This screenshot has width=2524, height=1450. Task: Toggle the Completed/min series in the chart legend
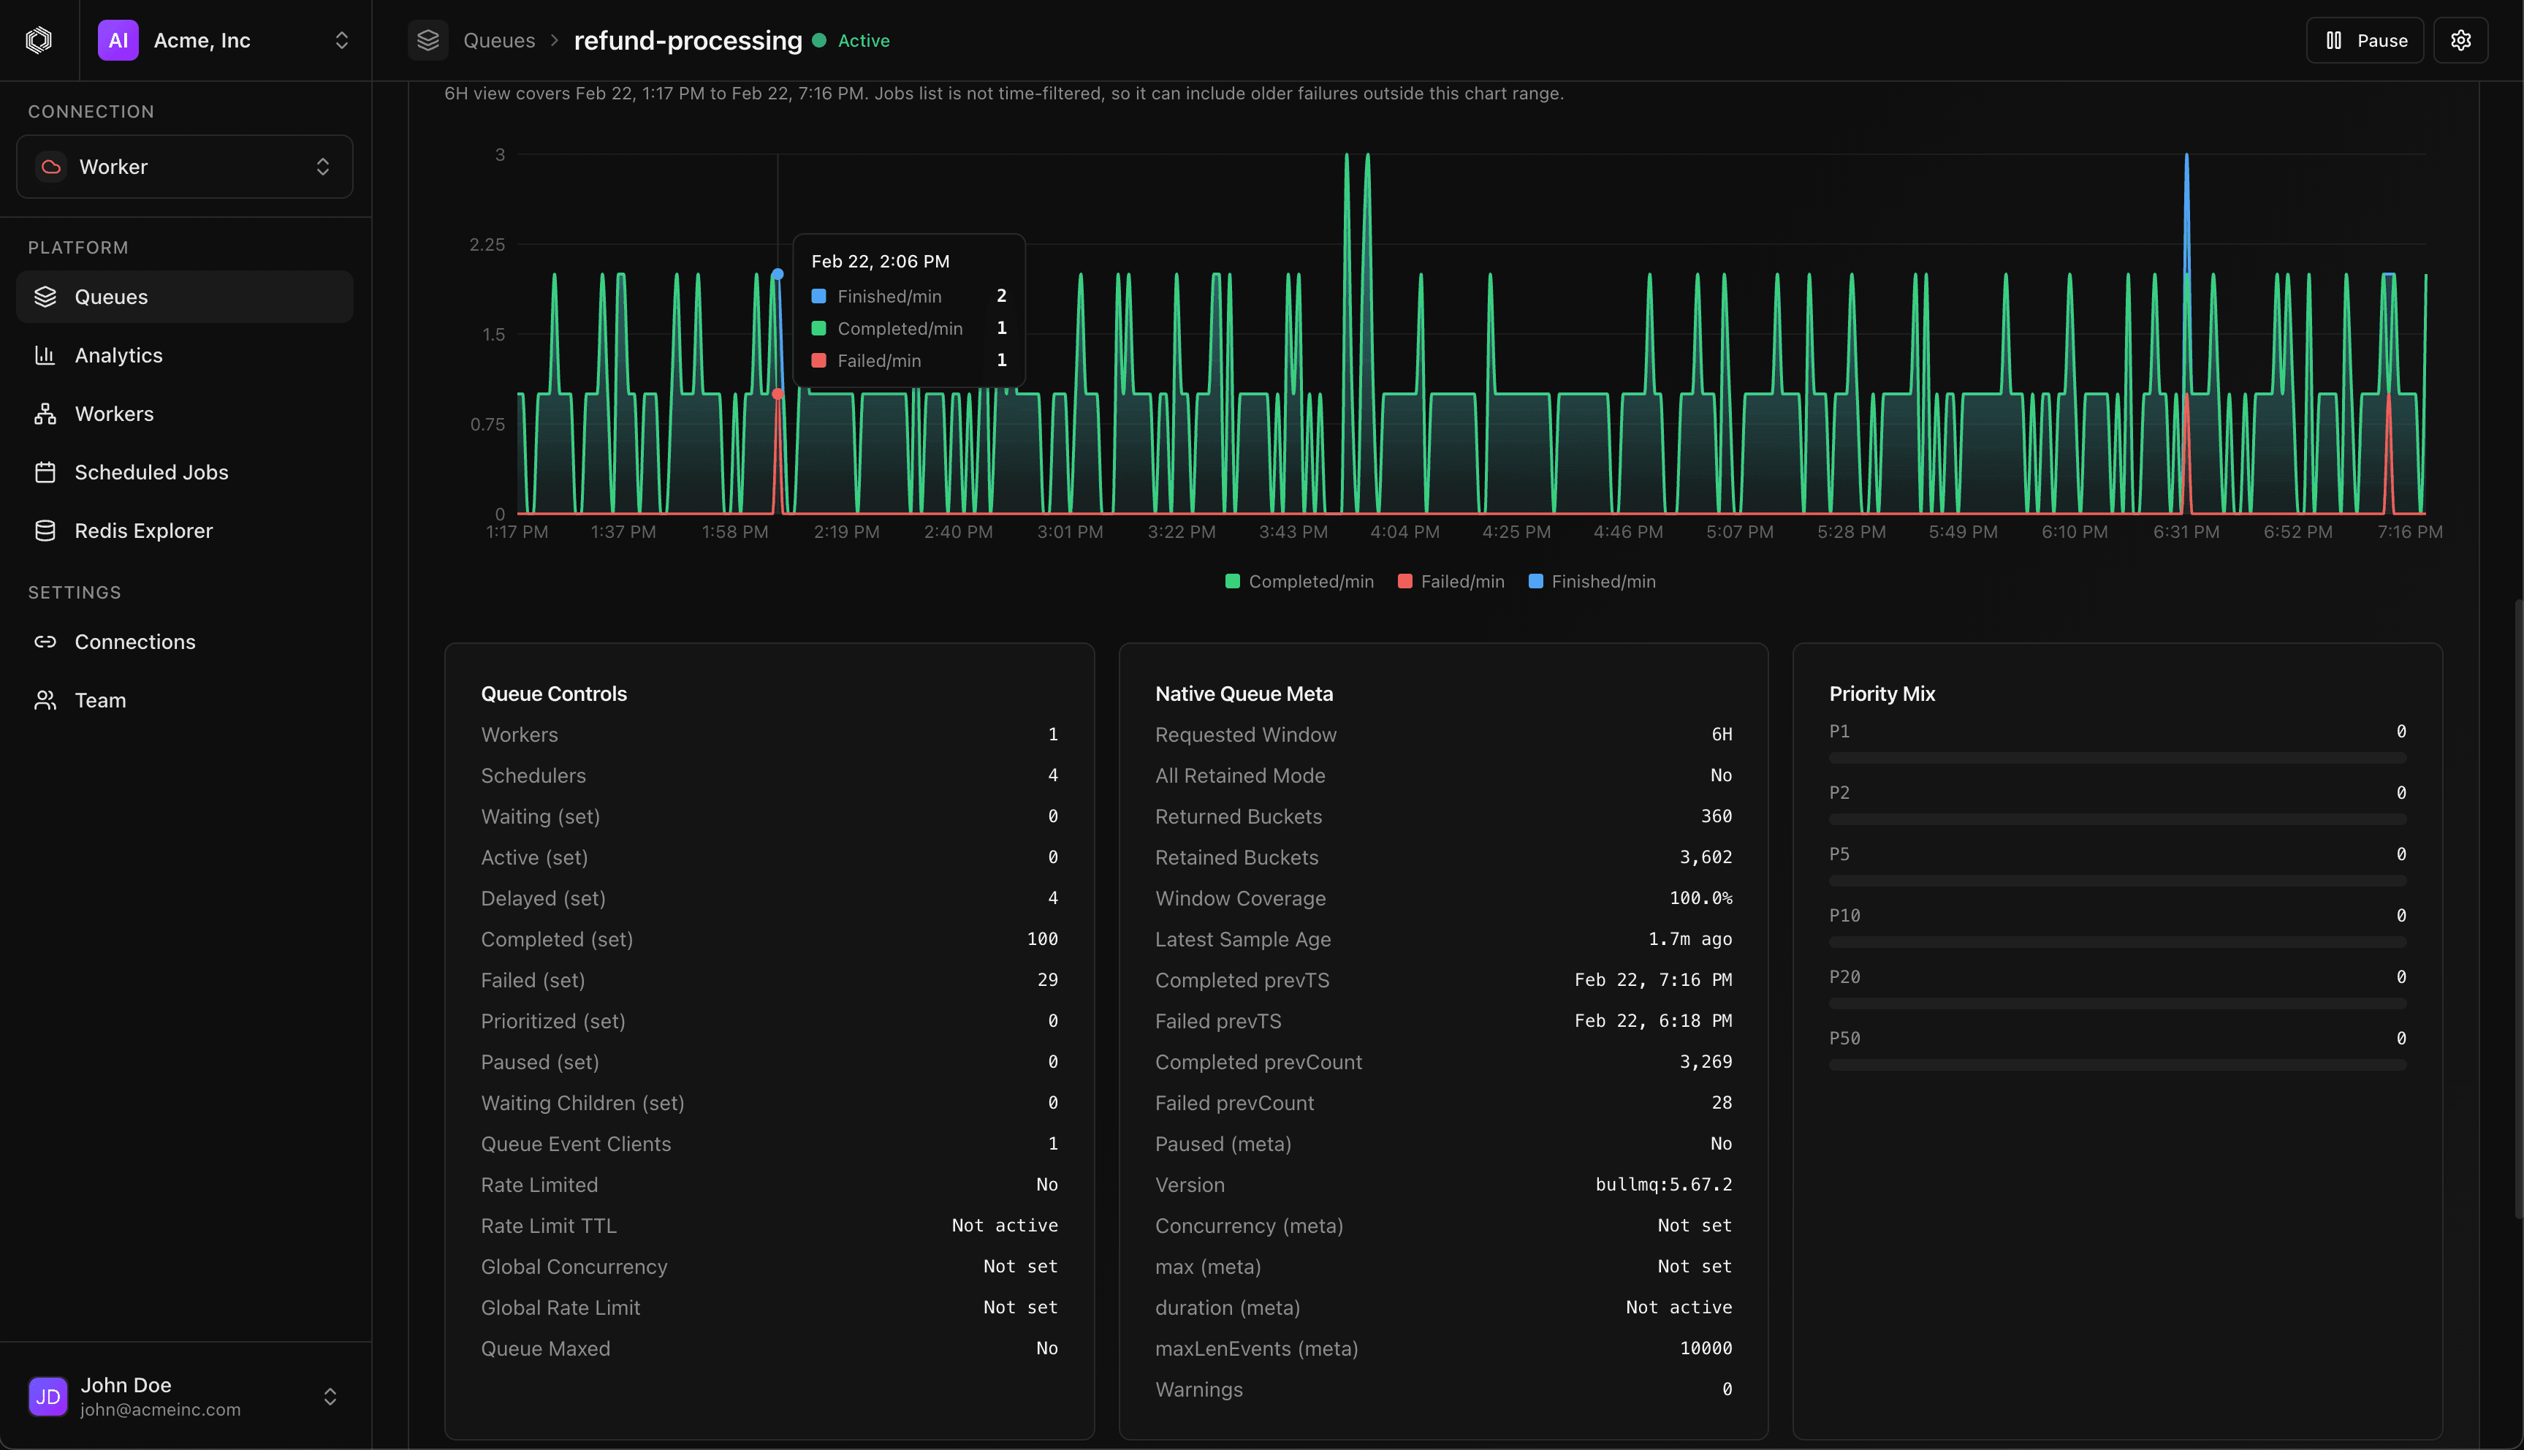click(x=1299, y=580)
